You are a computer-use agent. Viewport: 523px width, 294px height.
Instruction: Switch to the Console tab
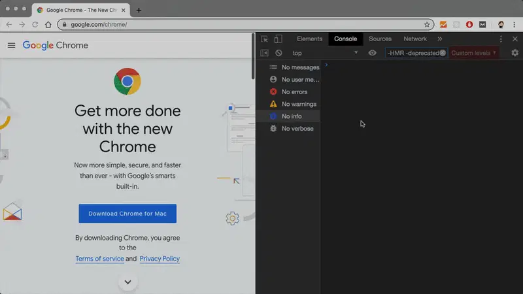tap(346, 39)
